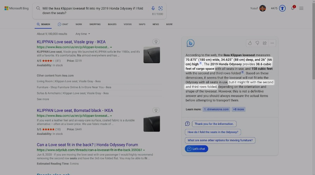Open hamburger settings menu

(x=301, y=8)
